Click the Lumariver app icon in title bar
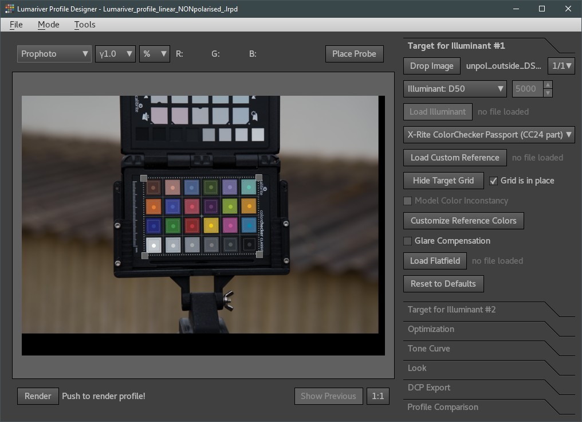Screen dimensions: 582x422 [x=9, y=9]
